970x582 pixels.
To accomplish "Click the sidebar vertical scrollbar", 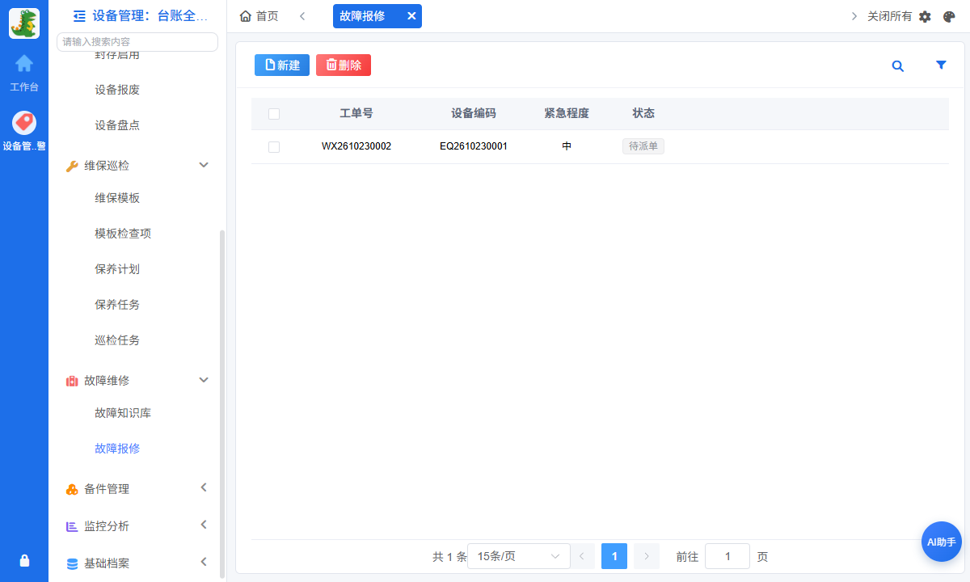I will tap(222, 403).
